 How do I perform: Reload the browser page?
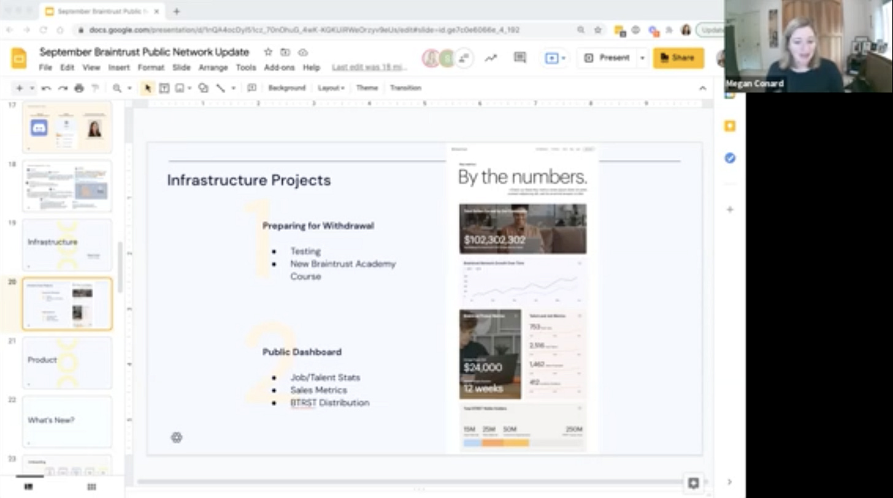(x=44, y=30)
